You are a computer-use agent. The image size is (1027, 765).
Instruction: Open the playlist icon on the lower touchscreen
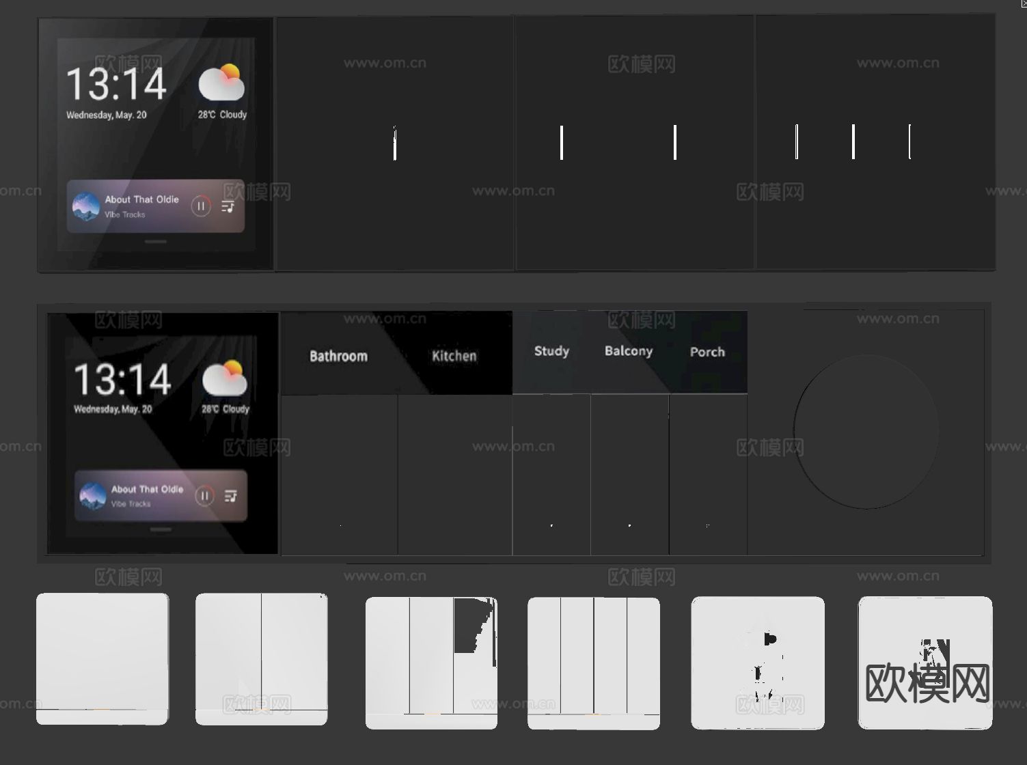pos(231,496)
